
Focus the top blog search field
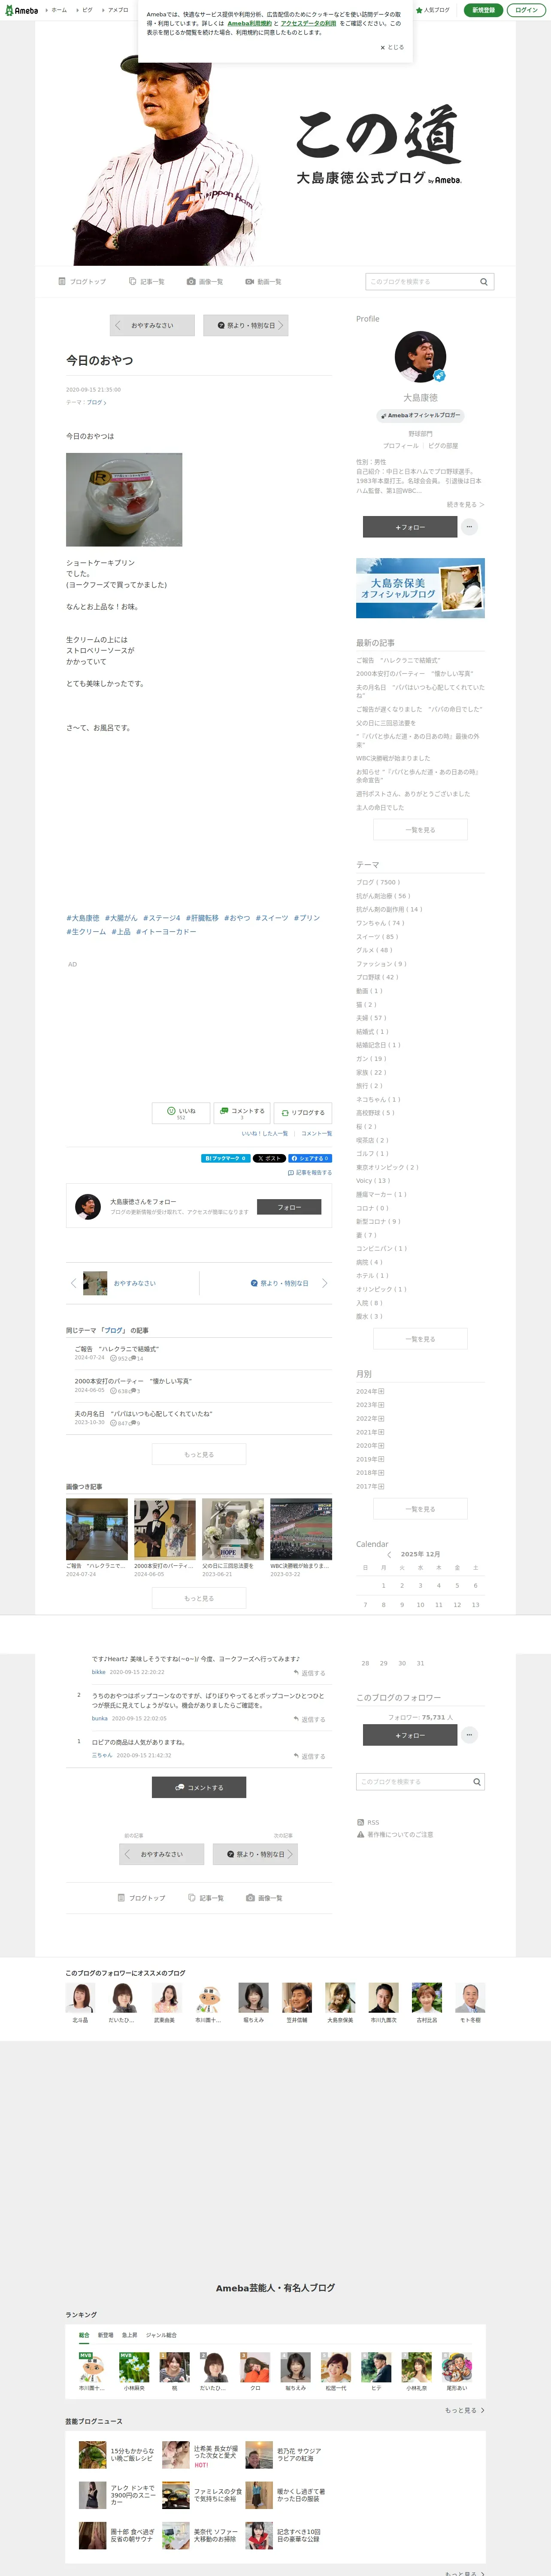click(421, 282)
